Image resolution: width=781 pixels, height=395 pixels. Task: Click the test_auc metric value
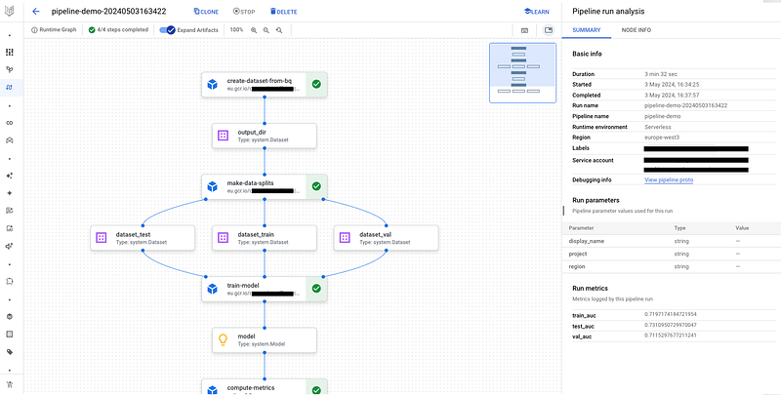click(671, 326)
